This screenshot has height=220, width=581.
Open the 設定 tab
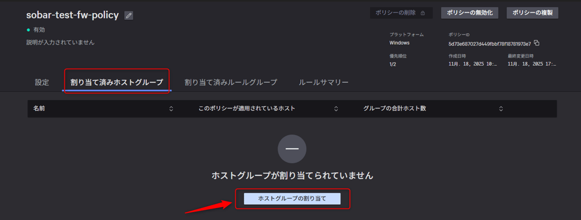pos(42,83)
